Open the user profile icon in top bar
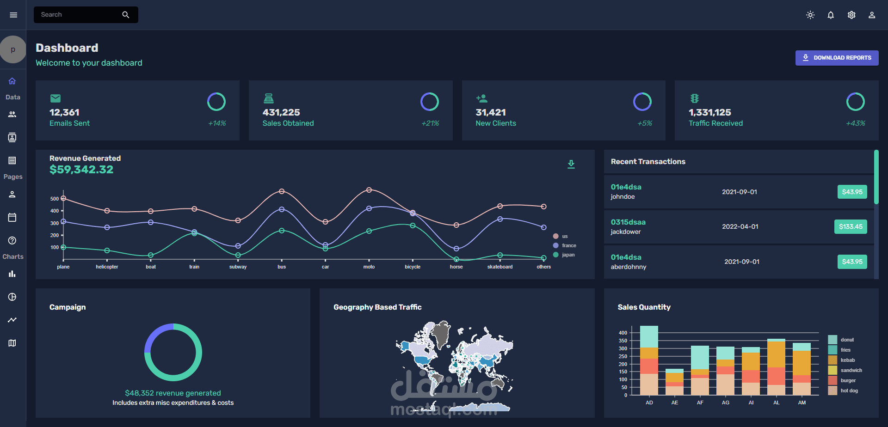 (x=872, y=15)
